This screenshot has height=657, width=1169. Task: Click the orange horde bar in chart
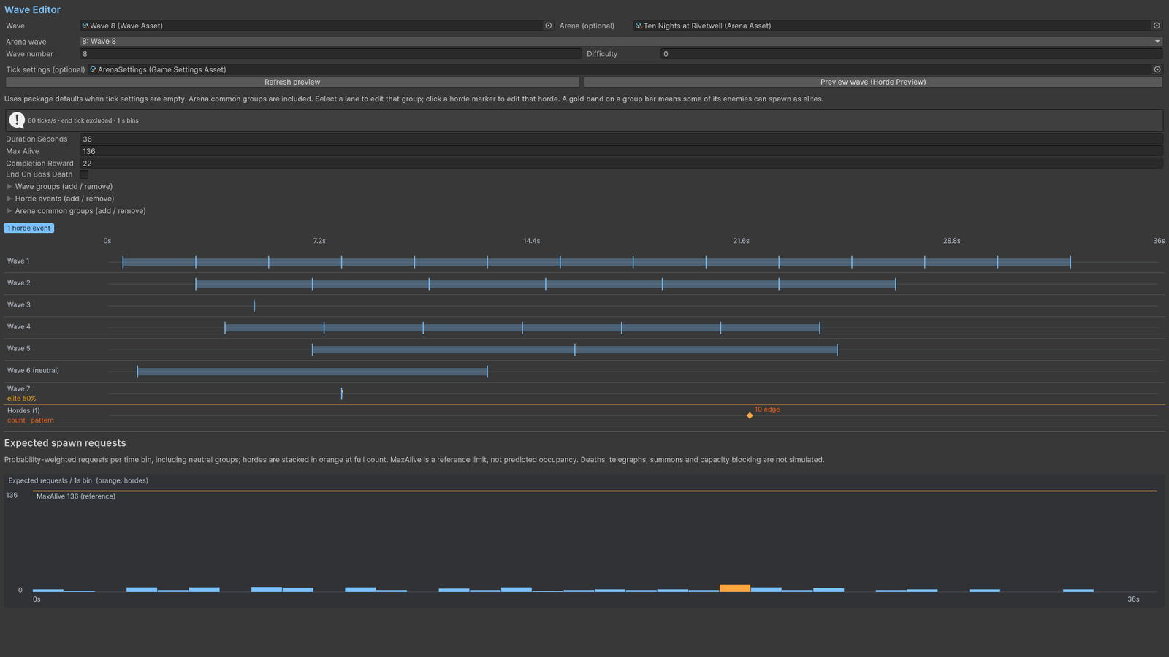coord(735,588)
